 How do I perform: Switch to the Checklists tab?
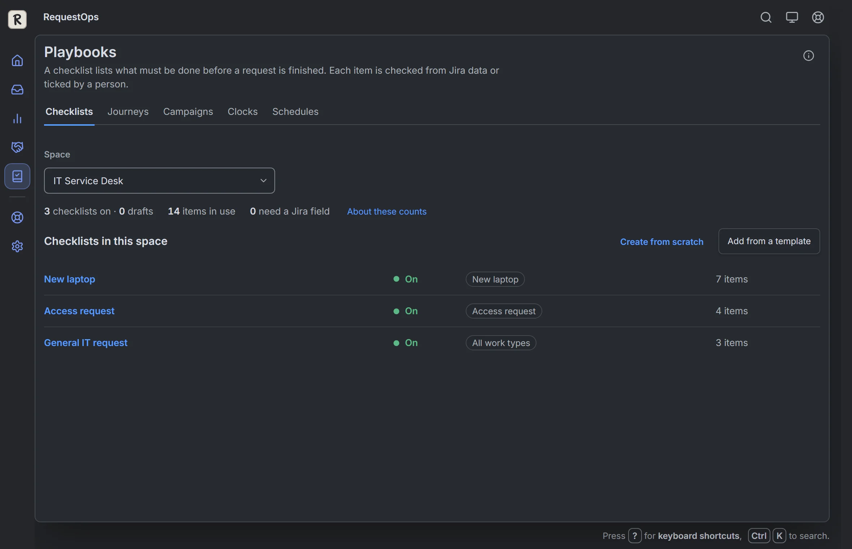coord(69,112)
